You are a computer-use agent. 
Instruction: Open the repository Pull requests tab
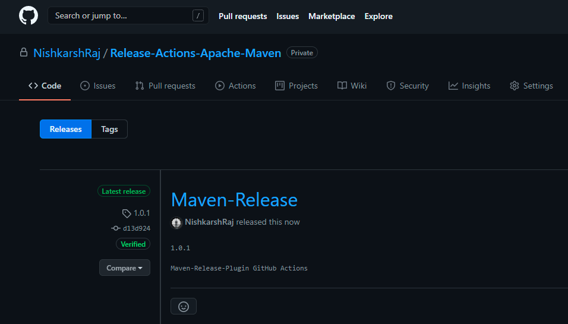[x=165, y=86]
